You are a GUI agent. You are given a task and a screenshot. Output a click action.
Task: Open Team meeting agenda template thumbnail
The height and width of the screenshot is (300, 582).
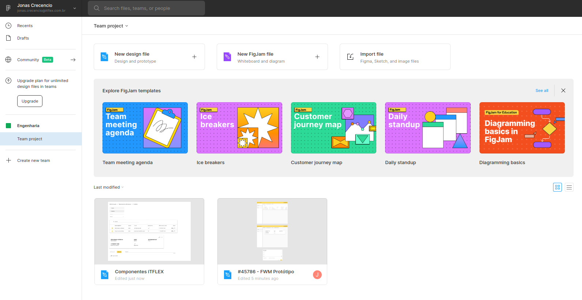tap(145, 128)
